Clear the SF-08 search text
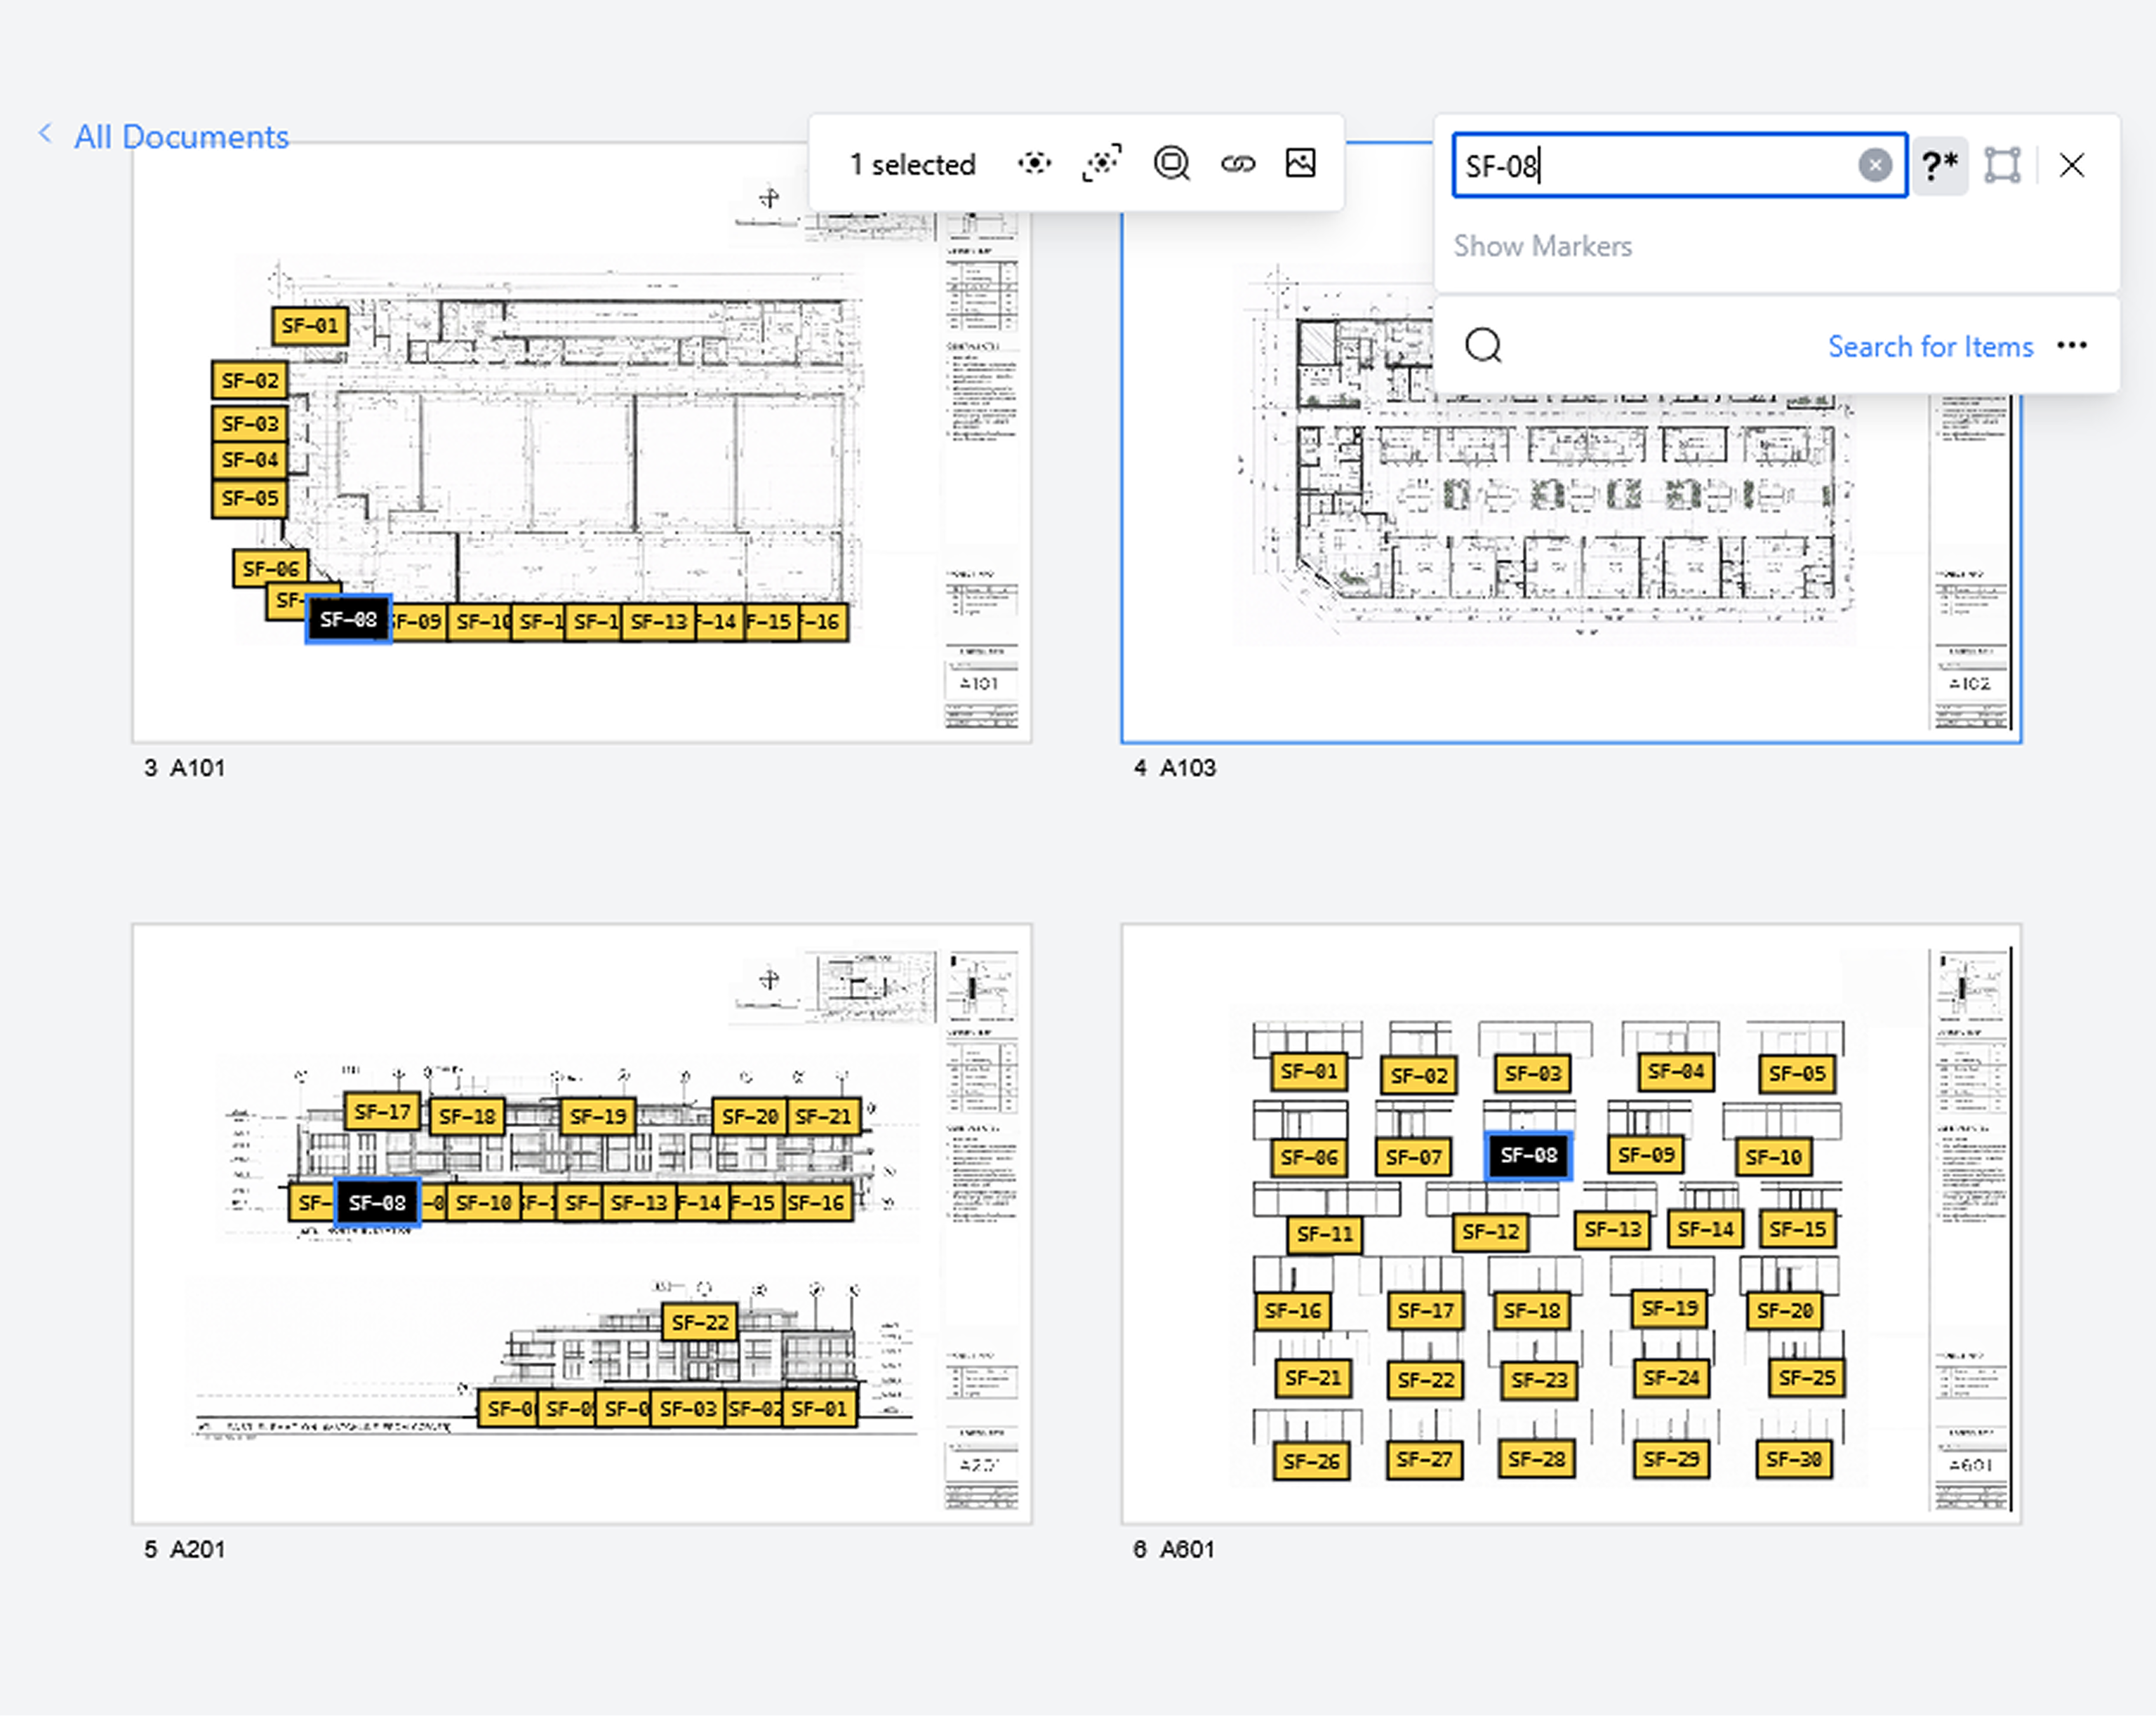The width and height of the screenshot is (2156, 1716). click(x=1874, y=165)
